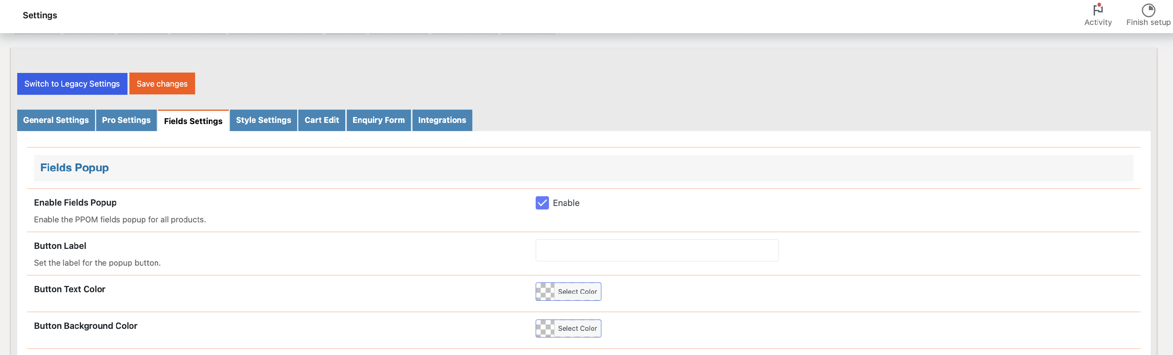Toggle the Enable Fields Popup checkbox
The width and height of the screenshot is (1173, 355).
coord(542,203)
